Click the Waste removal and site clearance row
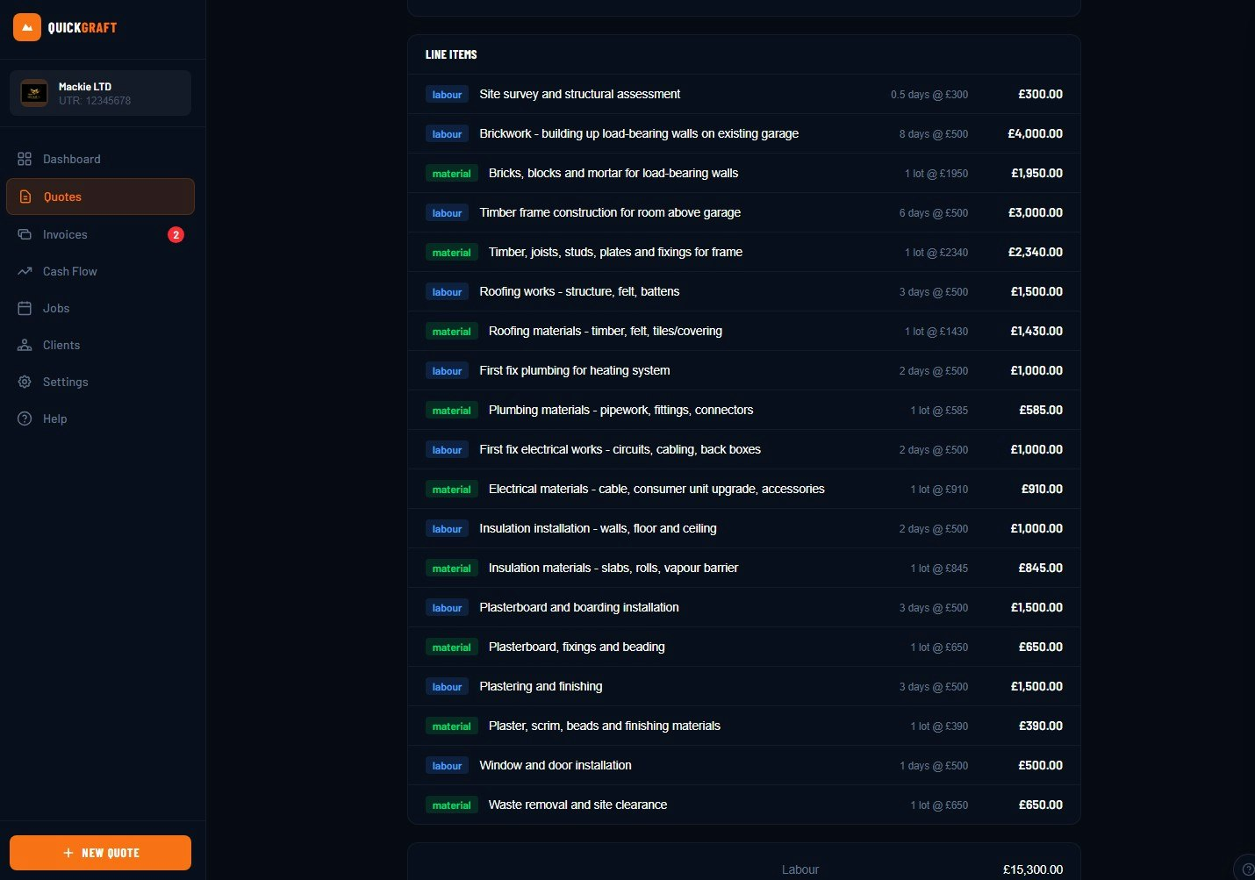This screenshot has width=1255, height=880. tap(577, 805)
